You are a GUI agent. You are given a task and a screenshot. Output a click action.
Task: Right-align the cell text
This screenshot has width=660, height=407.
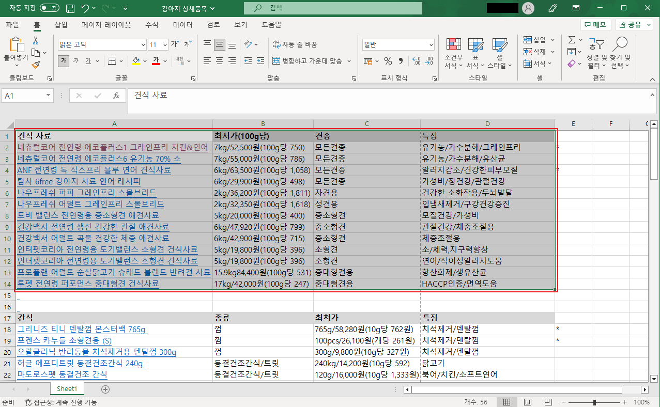[232, 61]
